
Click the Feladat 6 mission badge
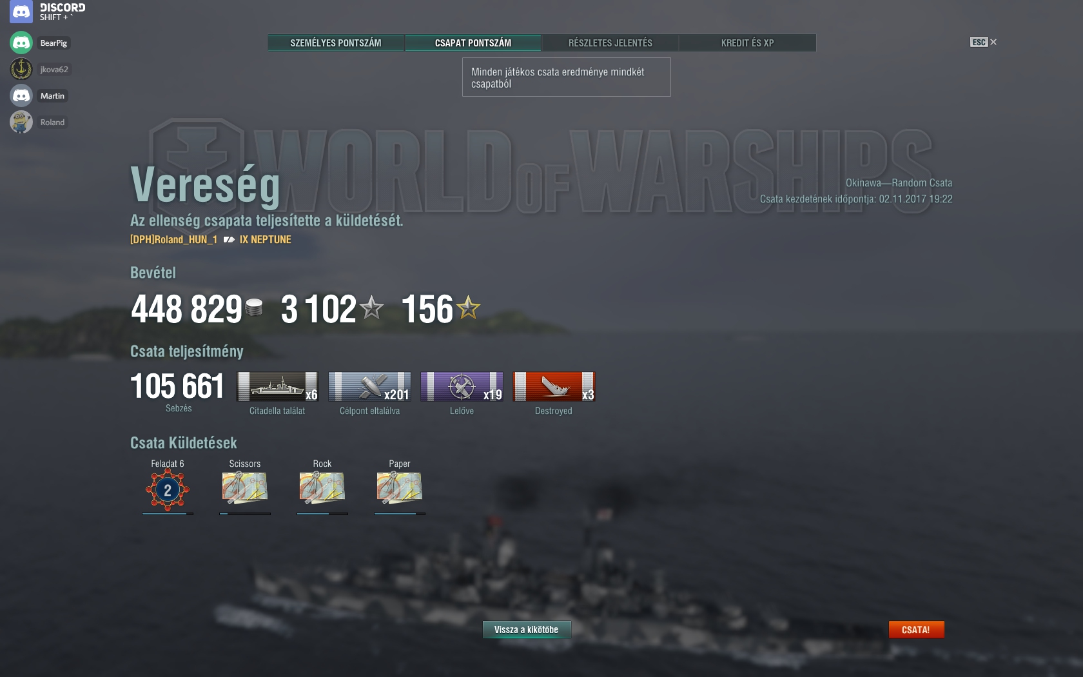(x=168, y=490)
